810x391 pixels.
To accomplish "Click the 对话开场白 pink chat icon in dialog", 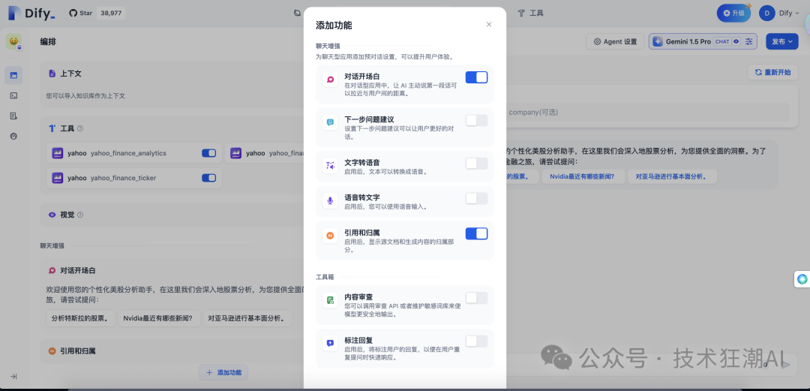I will pyautogui.click(x=330, y=79).
